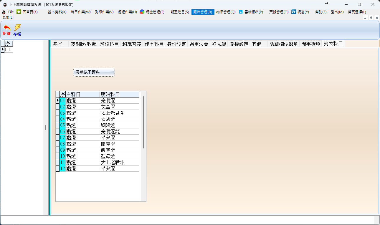Click the left panel splitter handle
Screen dimensions: 380x225
[46, 128]
